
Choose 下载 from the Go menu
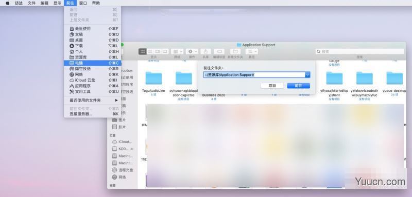[93, 46]
